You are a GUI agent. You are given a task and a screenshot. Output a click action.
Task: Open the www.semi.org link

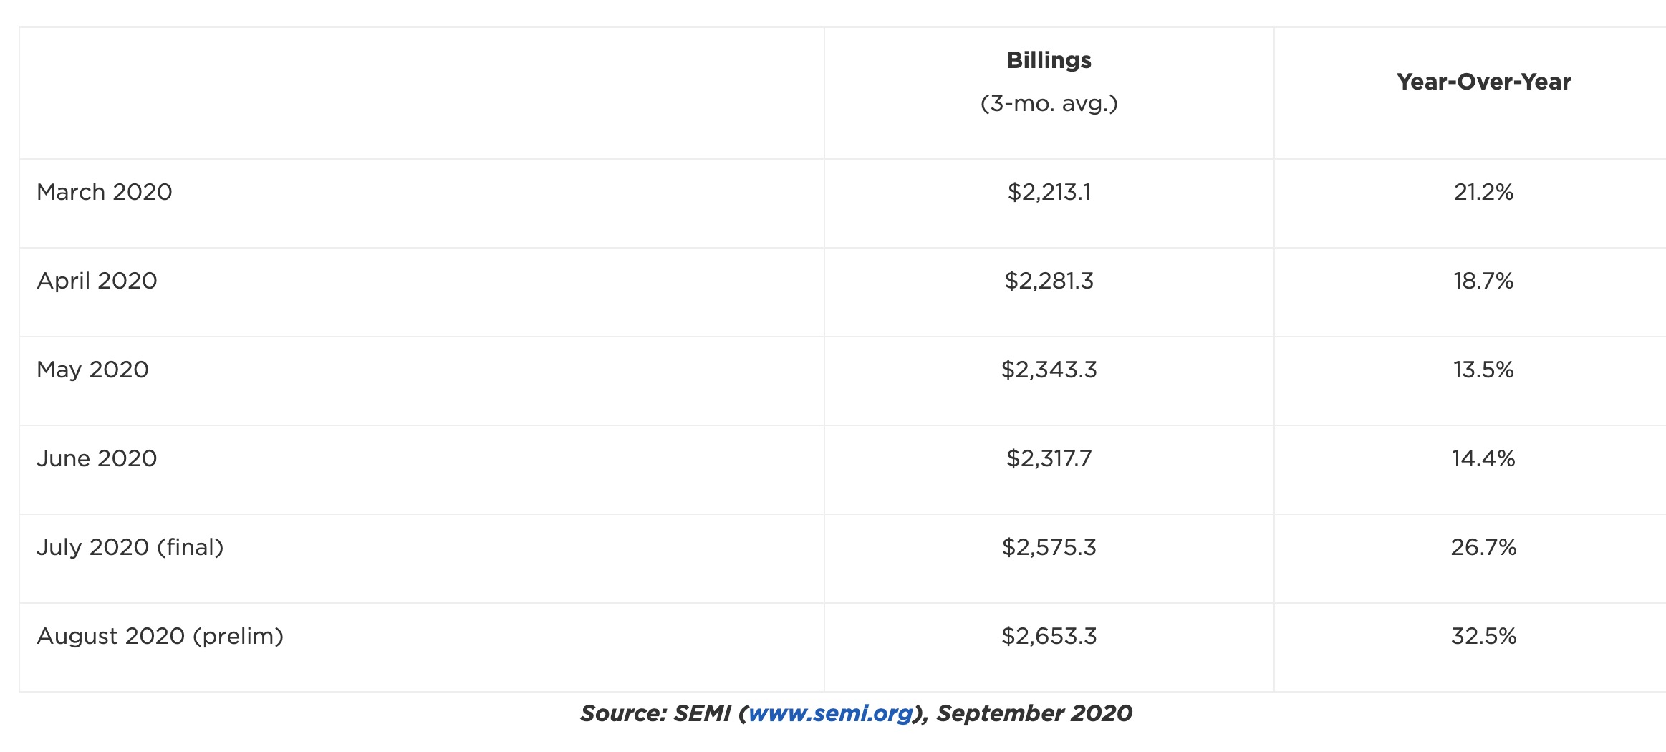tap(831, 713)
